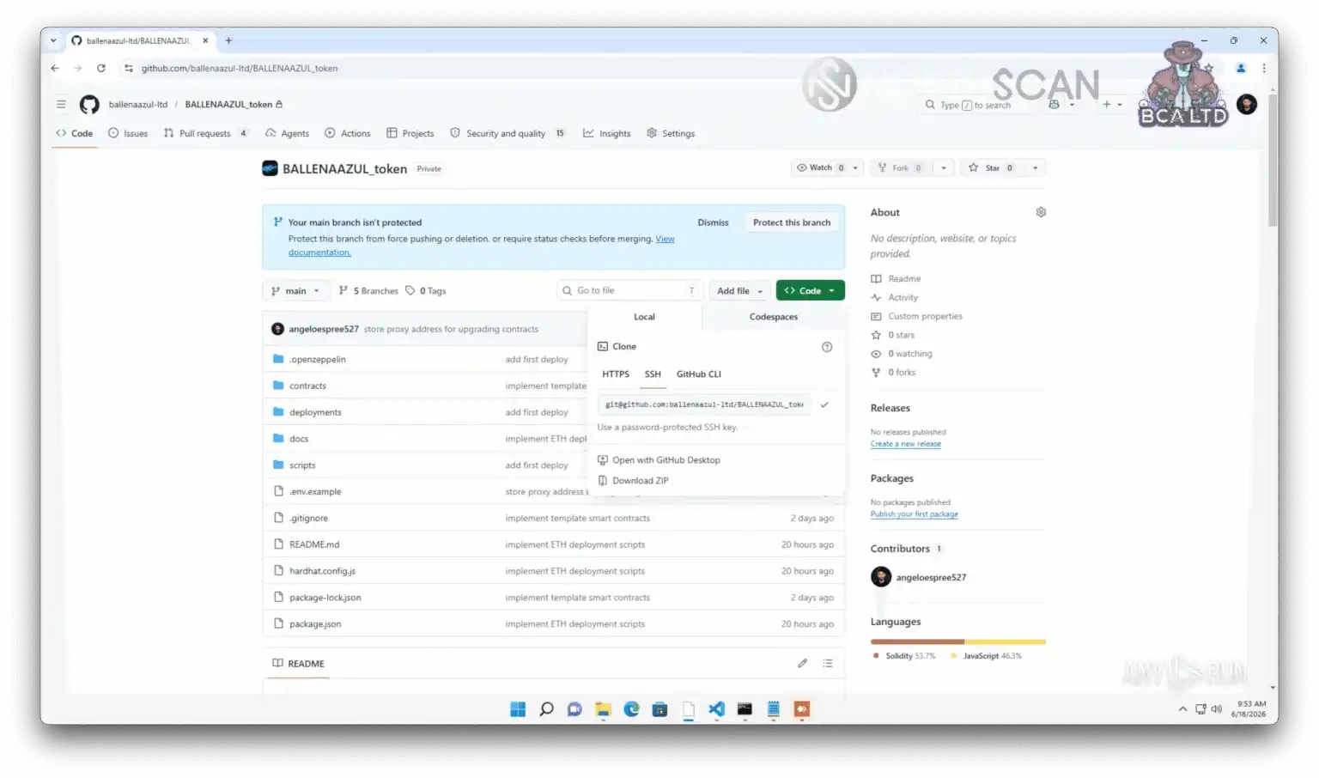Open the Copilot icon in GitHub header

tap(1054, 105)
